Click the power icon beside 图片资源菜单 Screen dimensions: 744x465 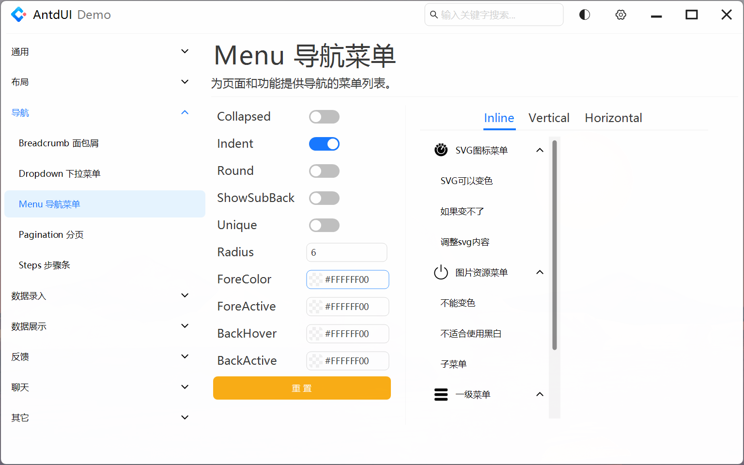pos(441,272)
